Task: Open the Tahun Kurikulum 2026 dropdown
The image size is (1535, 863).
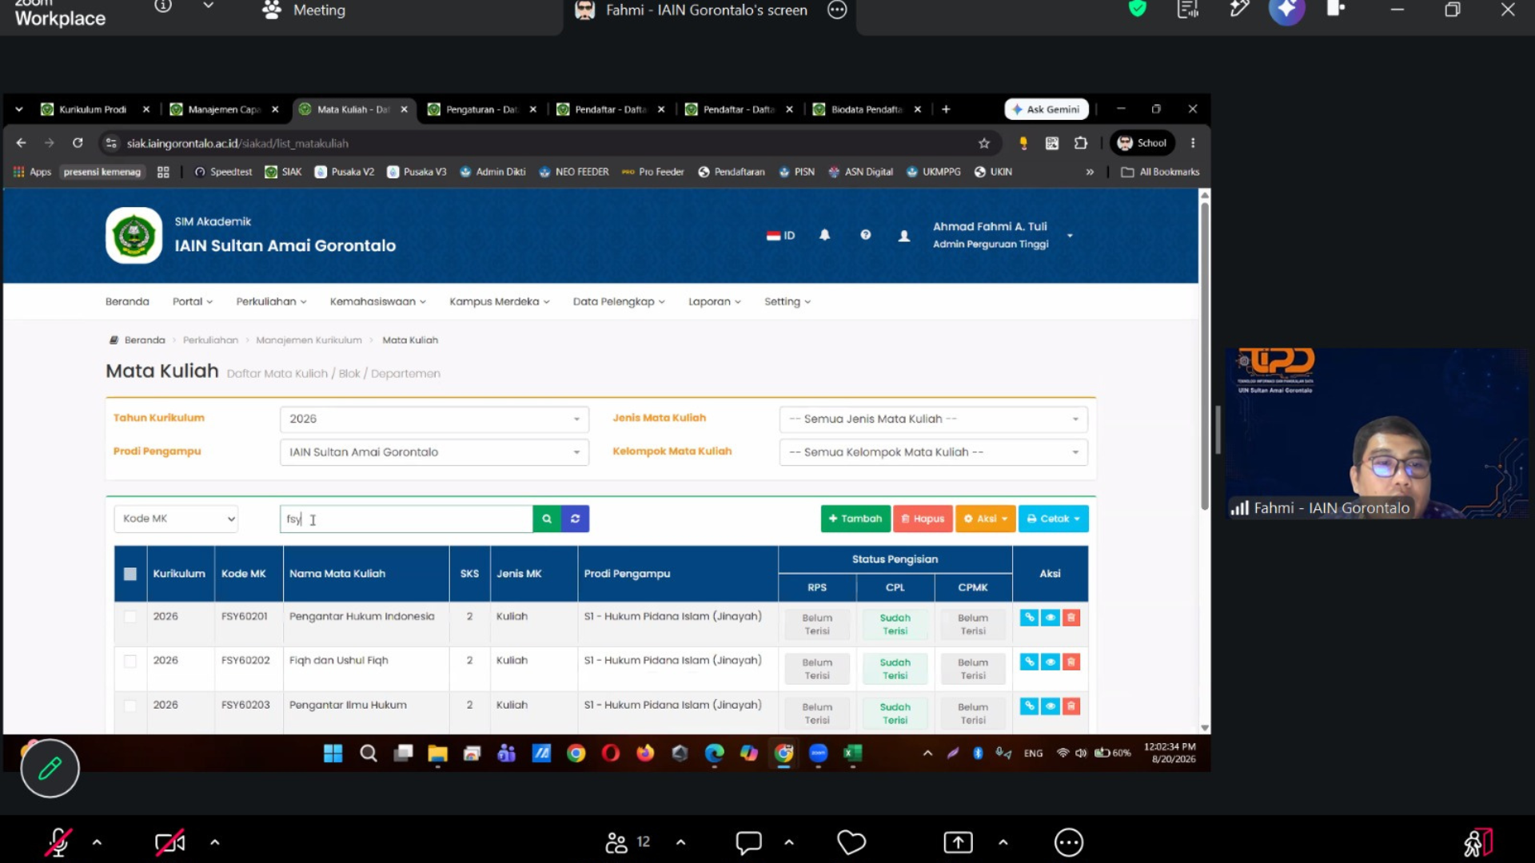Action: click(434, 419)
